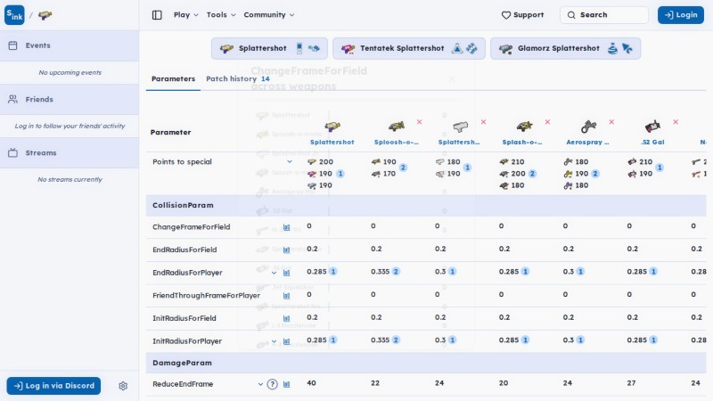
Task: Open settings gear in sidebar
Action: click(123, 386)
